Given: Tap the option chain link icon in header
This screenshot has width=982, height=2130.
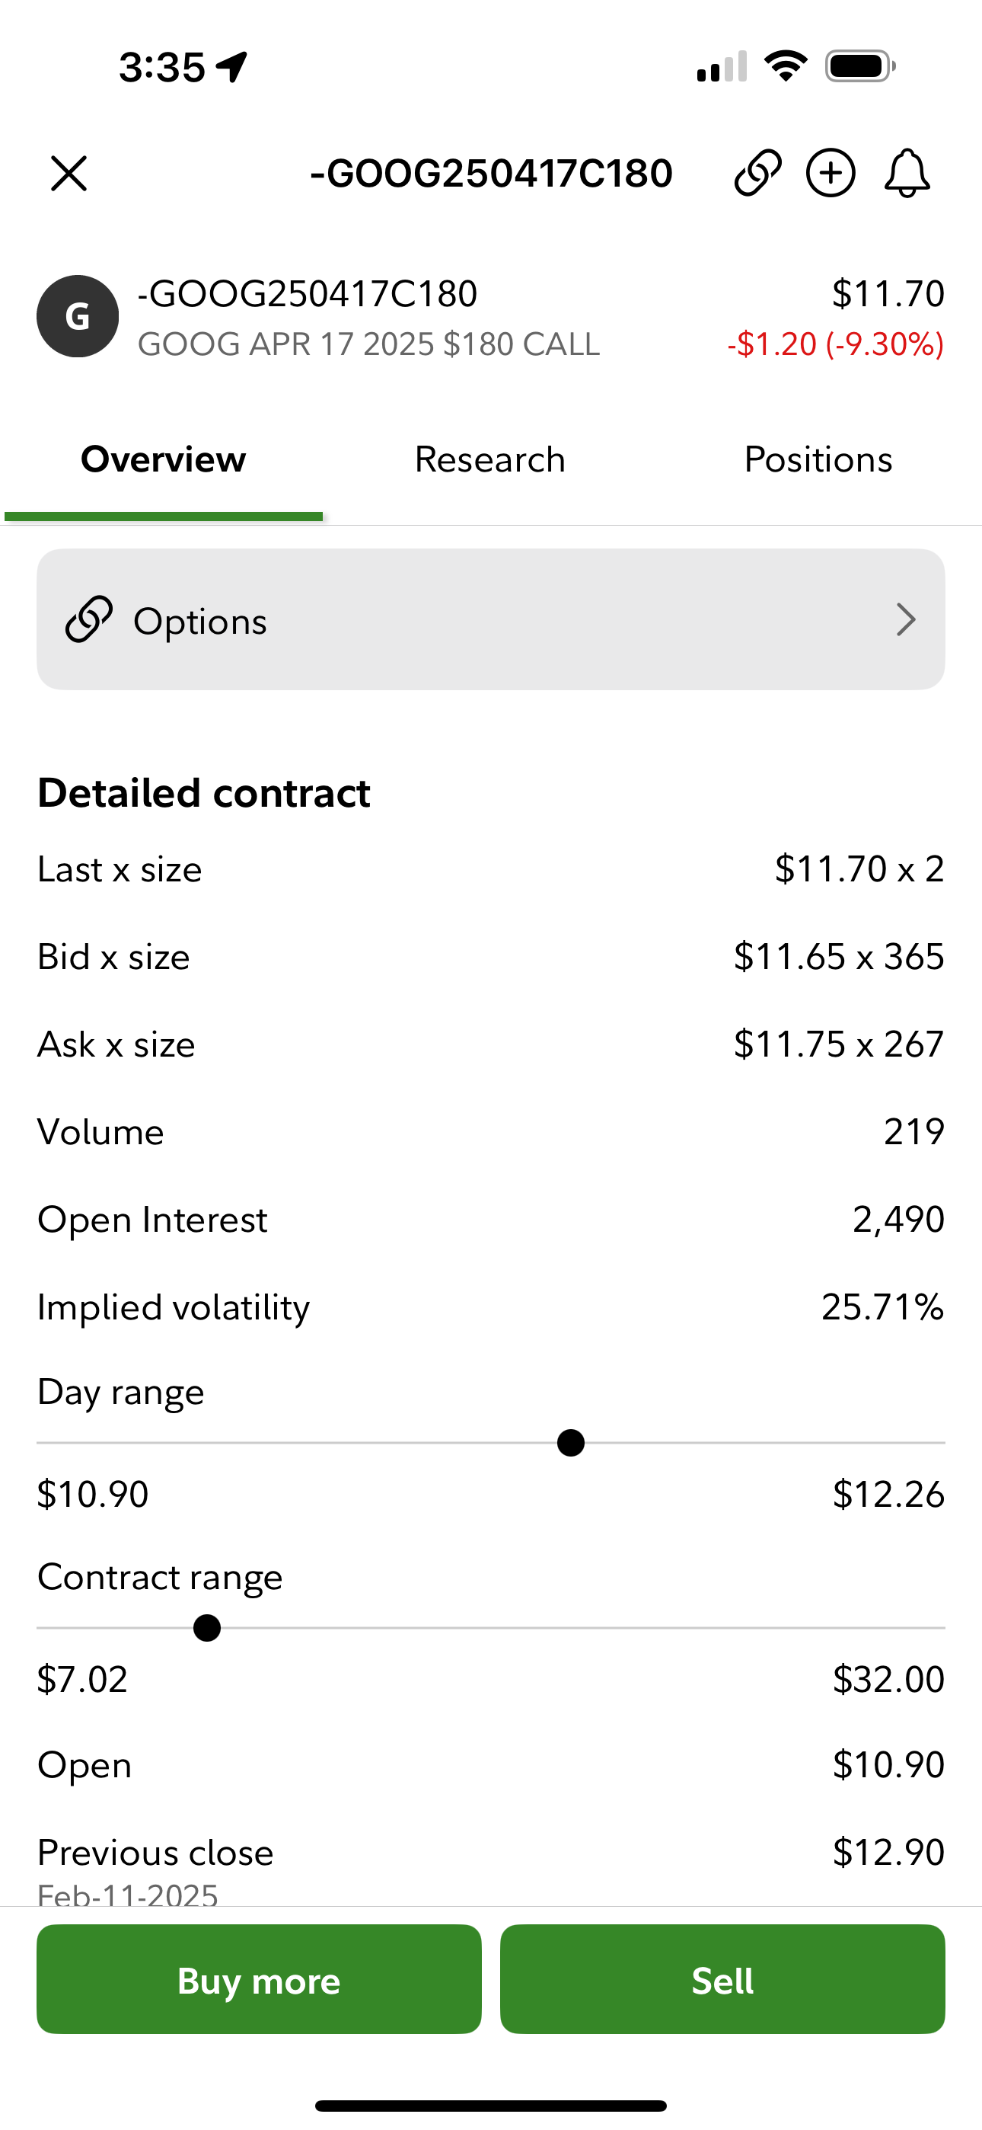Looking at the screenshot, I should (757, 173).
